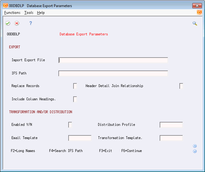Open the Help menu

click(x=41, y=13)
